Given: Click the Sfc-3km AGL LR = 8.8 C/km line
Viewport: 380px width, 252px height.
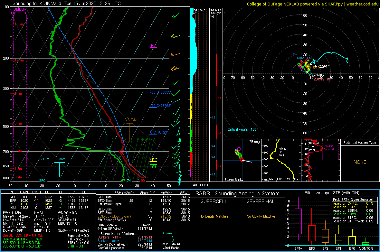Looking at the screenshot, I should 24,236.
